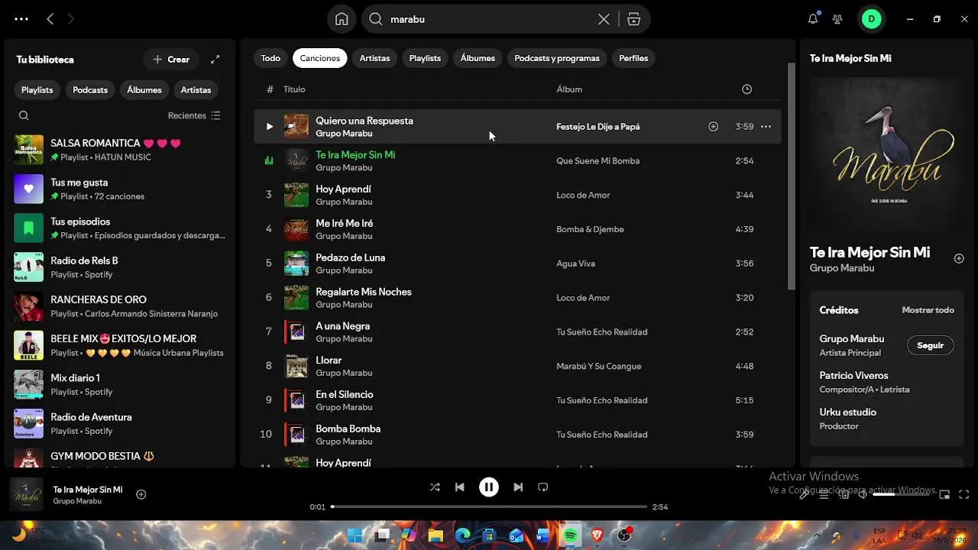This screenshot has width=978, height=550.
Task: Open lyrics microphone icon
Action: (804, 494)
